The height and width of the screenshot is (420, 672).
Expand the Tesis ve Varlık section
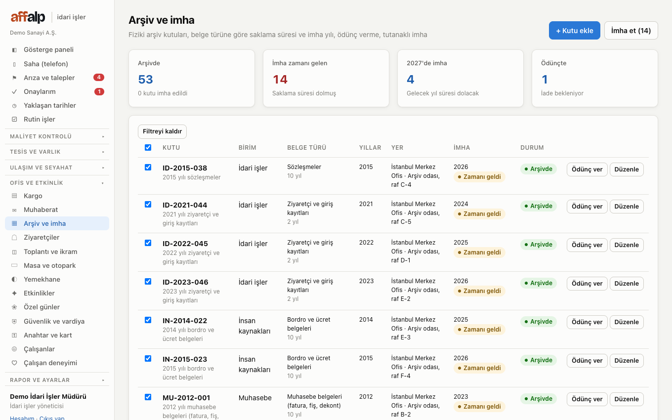(x=57, y=152)
